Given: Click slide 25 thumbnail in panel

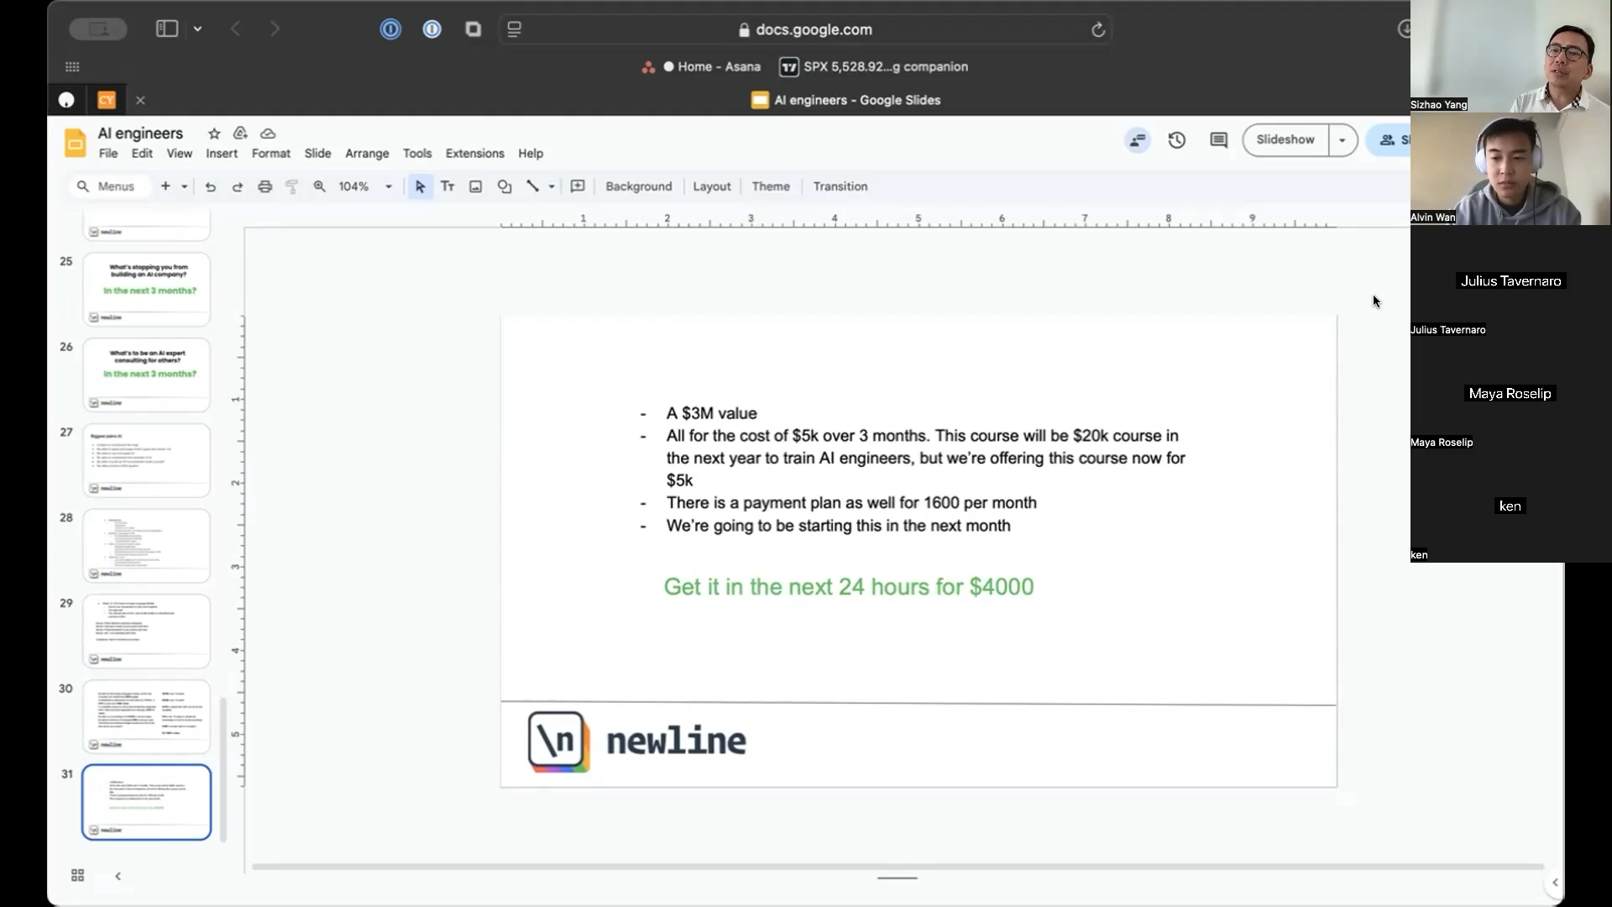Looking at the screenshot, I should click(x=149, y=288).
